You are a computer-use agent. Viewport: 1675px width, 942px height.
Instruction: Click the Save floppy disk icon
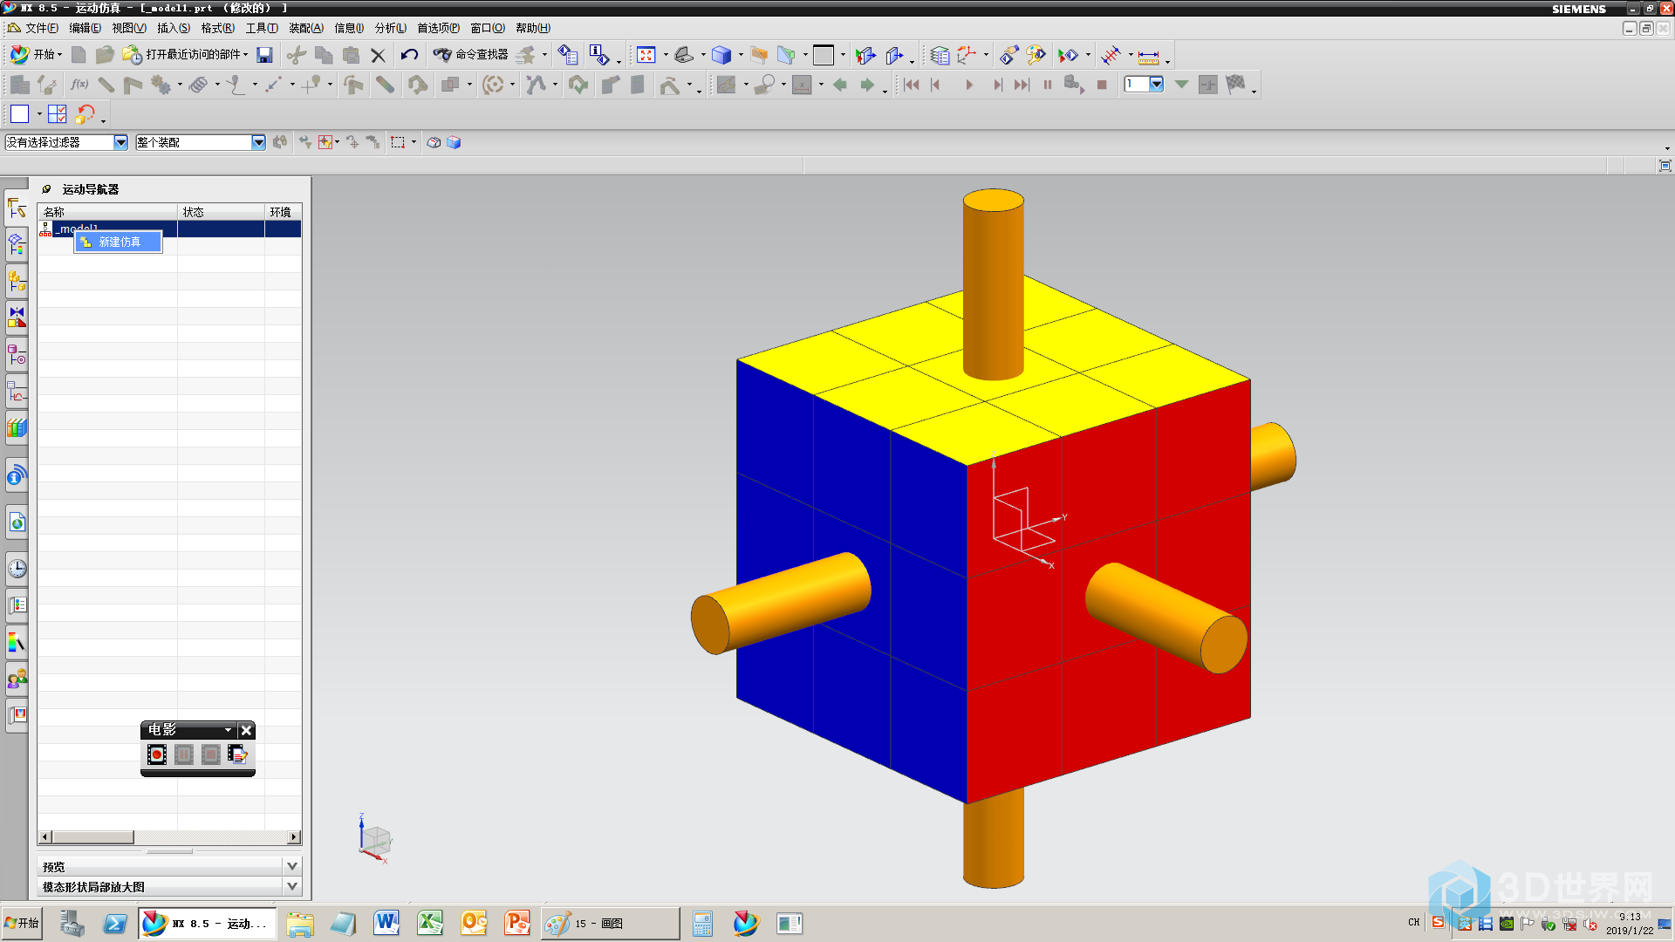coord(264,55)
